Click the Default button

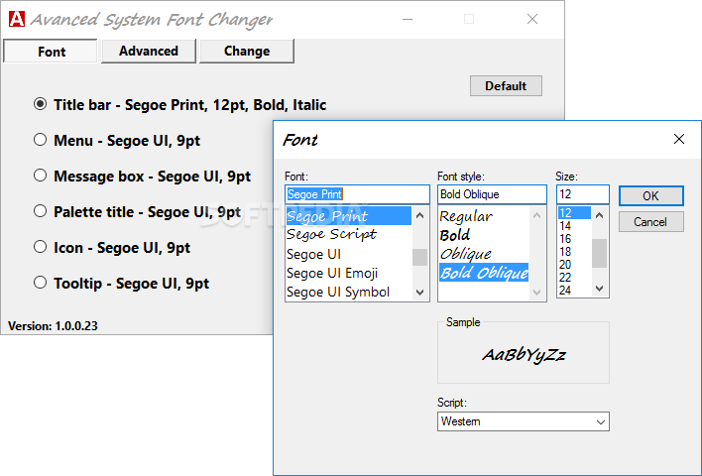tap(506, 85)
